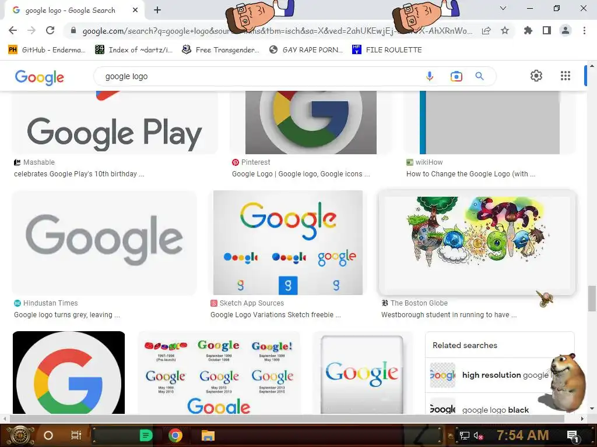597x447 pixels.
Task: Click the magnifier search button
Action: (x=480, y=76)
